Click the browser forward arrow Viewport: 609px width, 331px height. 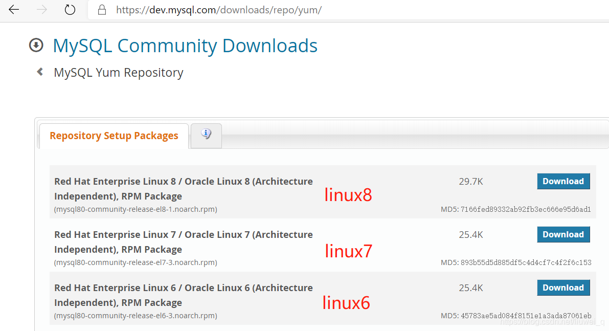coord(41,10)
